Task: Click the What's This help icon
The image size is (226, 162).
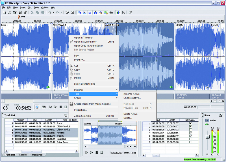Action: pyautogui.click(x=130, y=13)
